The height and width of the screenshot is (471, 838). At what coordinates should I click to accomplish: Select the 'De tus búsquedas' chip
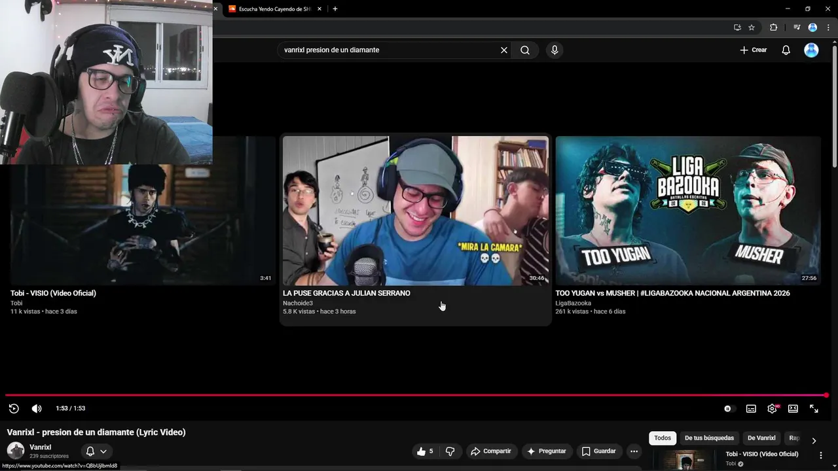[709, 438]
